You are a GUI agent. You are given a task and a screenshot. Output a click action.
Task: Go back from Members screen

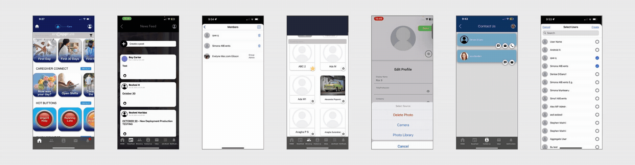click(x=205, y=27)
